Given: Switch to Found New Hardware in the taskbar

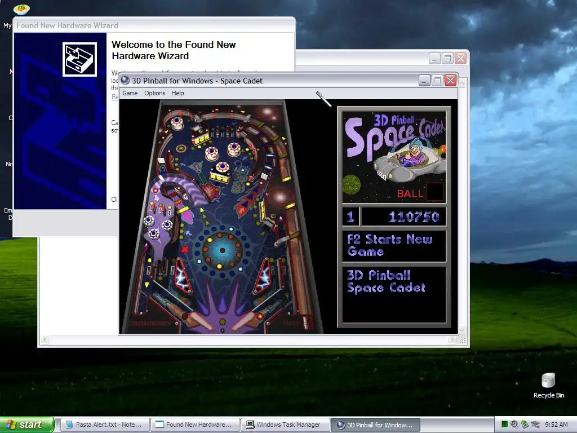Looking at the screenshot, I should (195, 425).
